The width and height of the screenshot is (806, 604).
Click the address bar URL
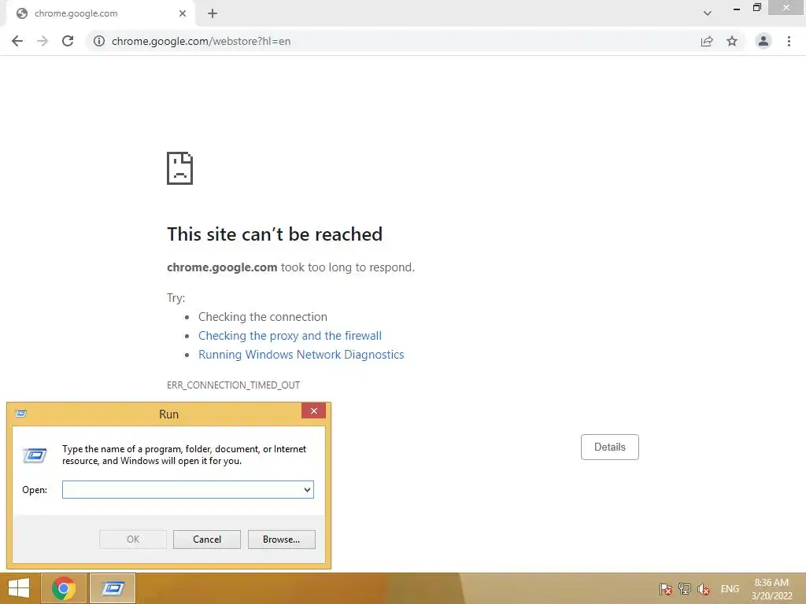point(201,41)
